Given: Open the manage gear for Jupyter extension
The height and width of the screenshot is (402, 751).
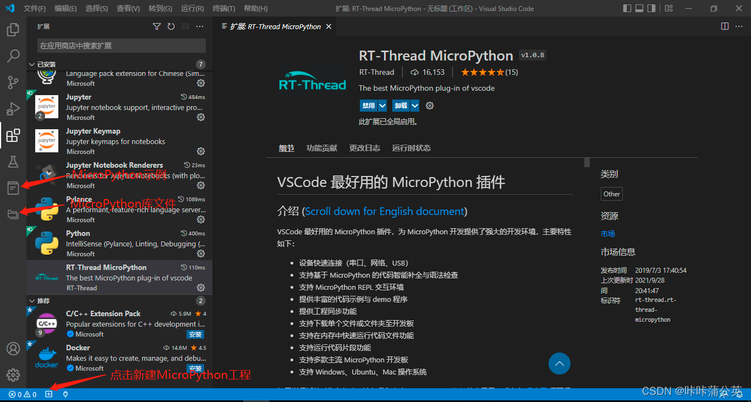Looking at the screenshot, I should click(x=201, y=117).
